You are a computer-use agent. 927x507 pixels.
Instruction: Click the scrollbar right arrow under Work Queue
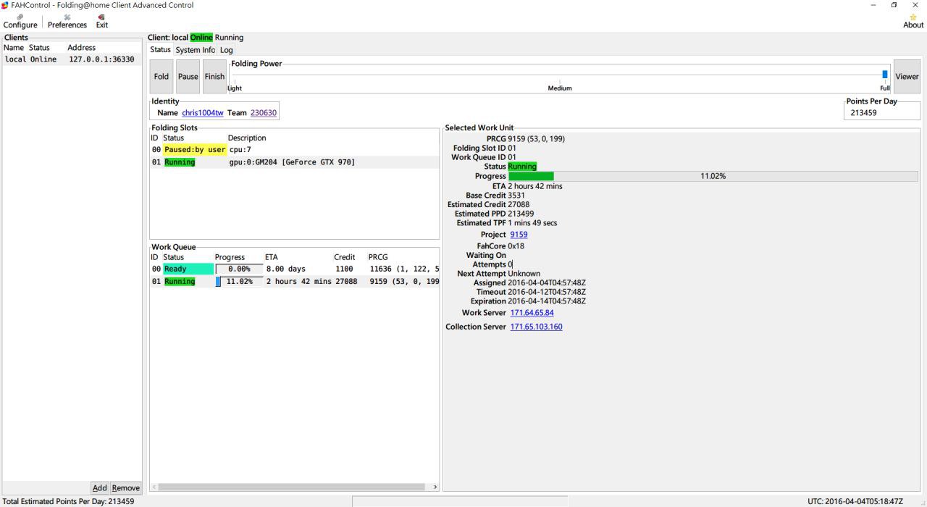click(x=435, y=487)
